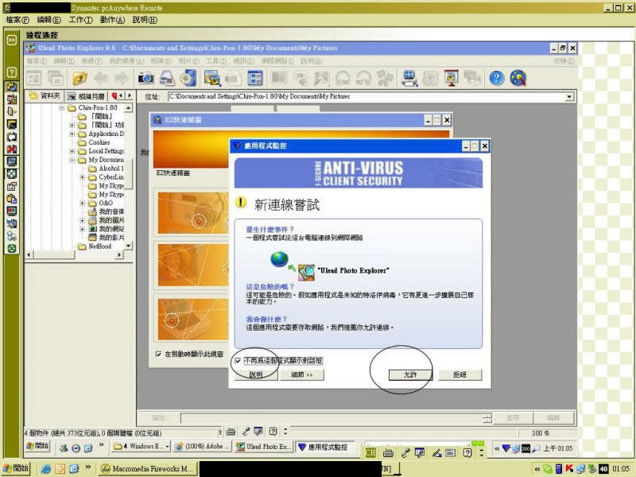636x477 pixels.
Task: Click the CH language indicator in language bar
Action: pyautogui.click(x=370, y=452)
